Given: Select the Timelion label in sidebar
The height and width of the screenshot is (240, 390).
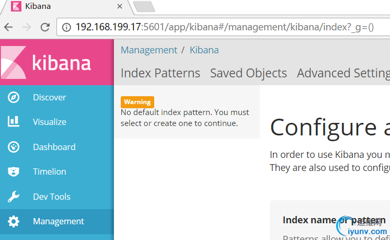Looking at the screenshot, I should (x=50, y=172).
